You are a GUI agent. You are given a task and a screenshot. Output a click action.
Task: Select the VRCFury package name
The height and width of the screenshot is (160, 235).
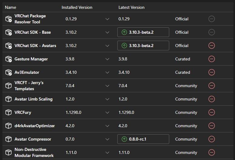click(x=23, y=112)
